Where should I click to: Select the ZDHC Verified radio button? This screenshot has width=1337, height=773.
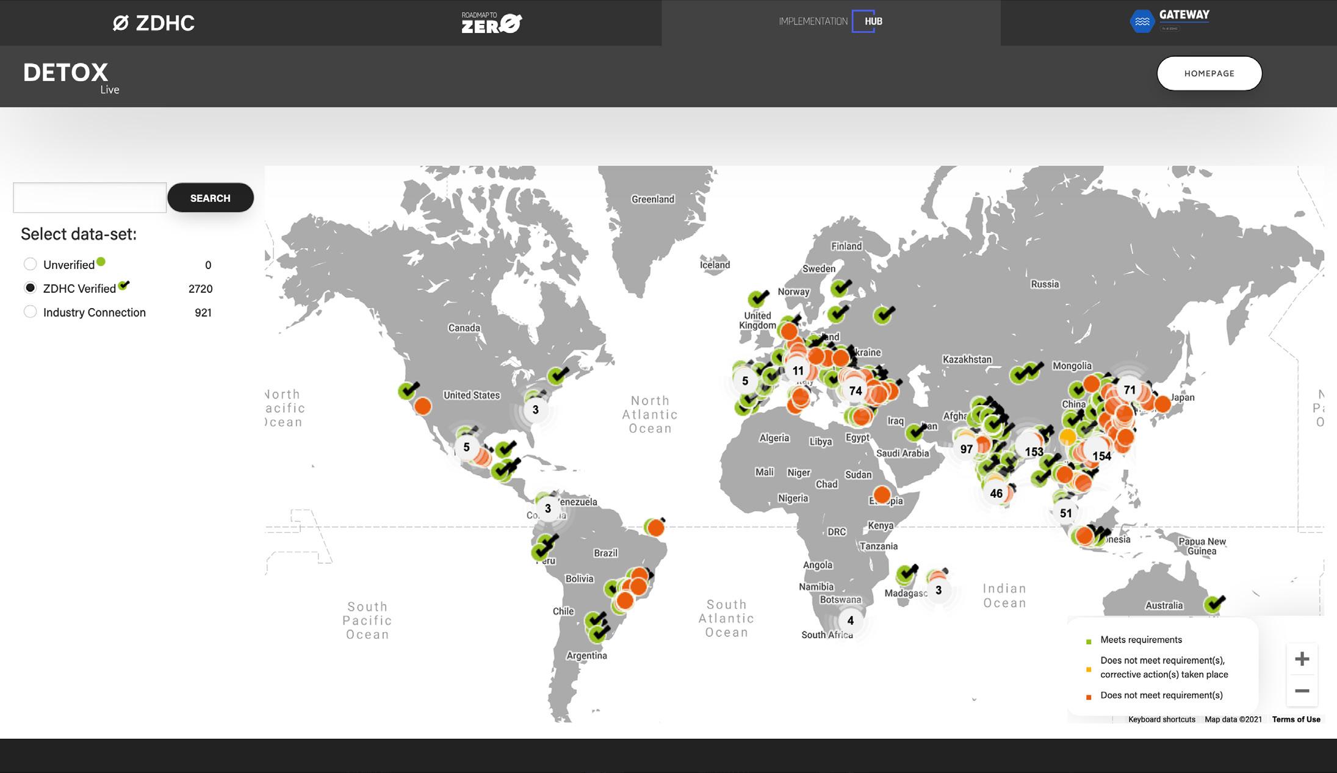pos(30,288)
